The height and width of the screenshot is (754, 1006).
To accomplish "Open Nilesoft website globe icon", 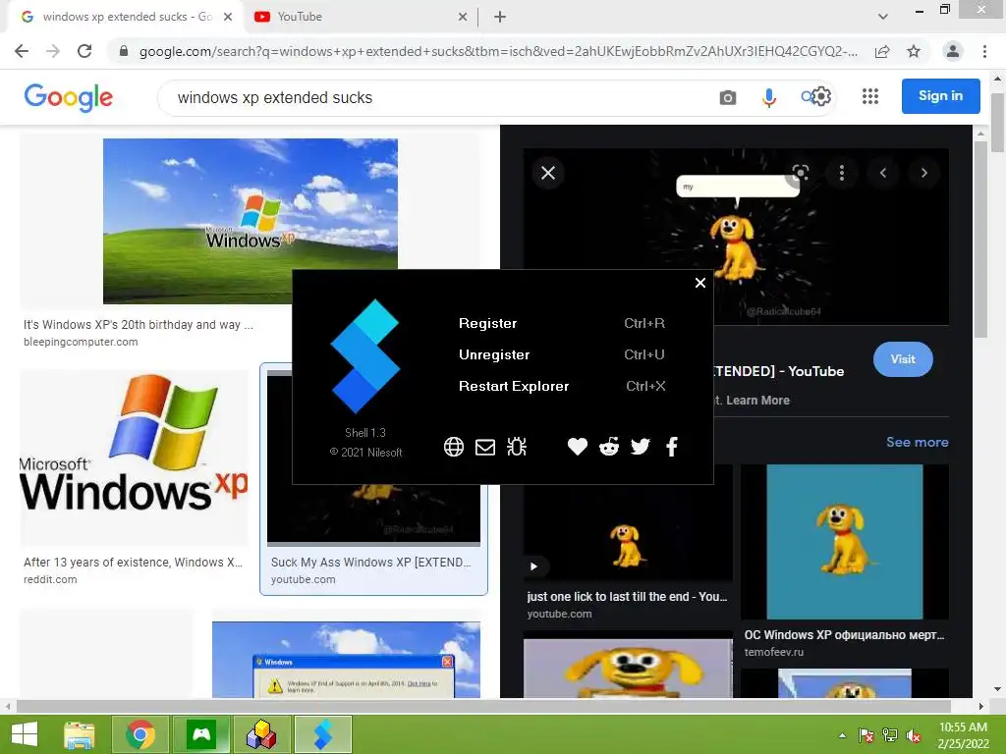I will (454, 447).
